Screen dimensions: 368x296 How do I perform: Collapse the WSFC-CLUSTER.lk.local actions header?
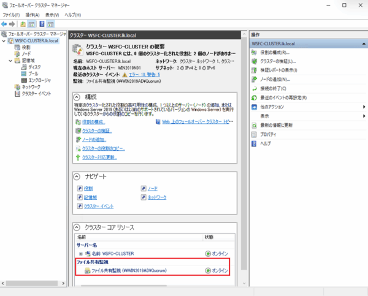coord(364,44)
